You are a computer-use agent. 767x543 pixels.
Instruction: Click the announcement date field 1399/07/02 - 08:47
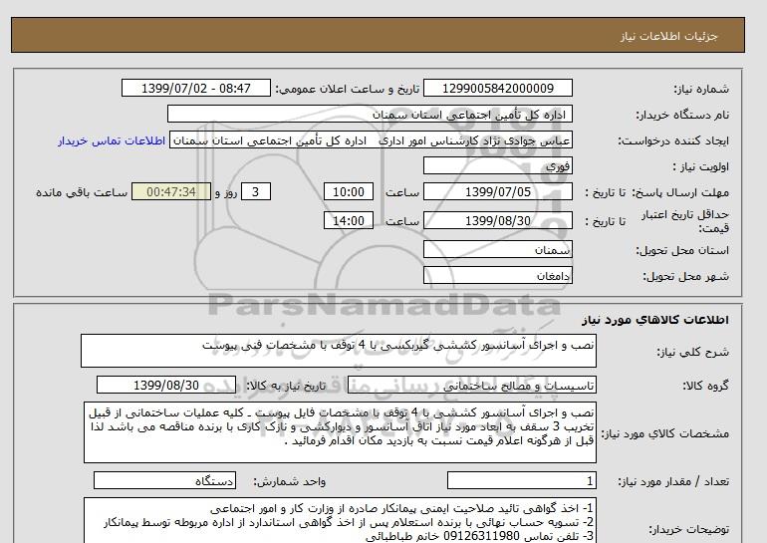pos(195,88)
